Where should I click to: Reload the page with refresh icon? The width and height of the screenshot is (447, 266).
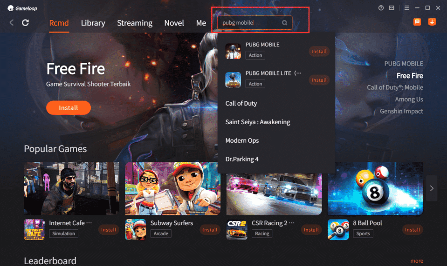coord(25,23)
